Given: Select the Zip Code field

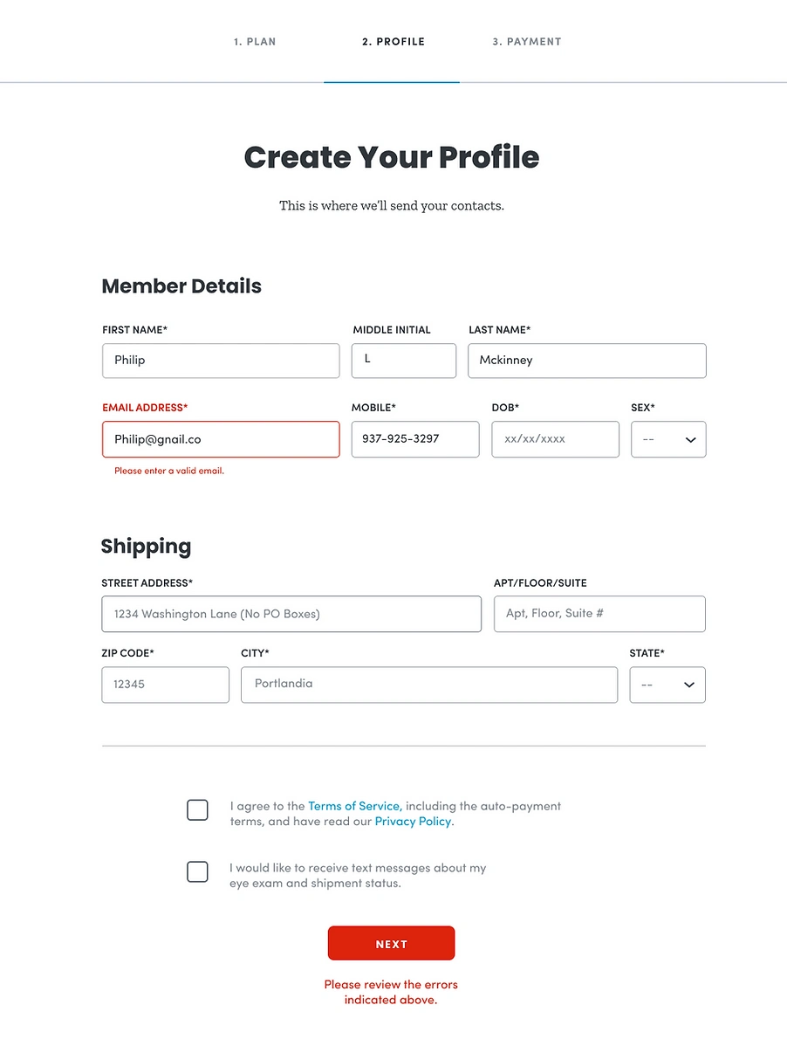Looking at the screenshot, I should point(165,685).
